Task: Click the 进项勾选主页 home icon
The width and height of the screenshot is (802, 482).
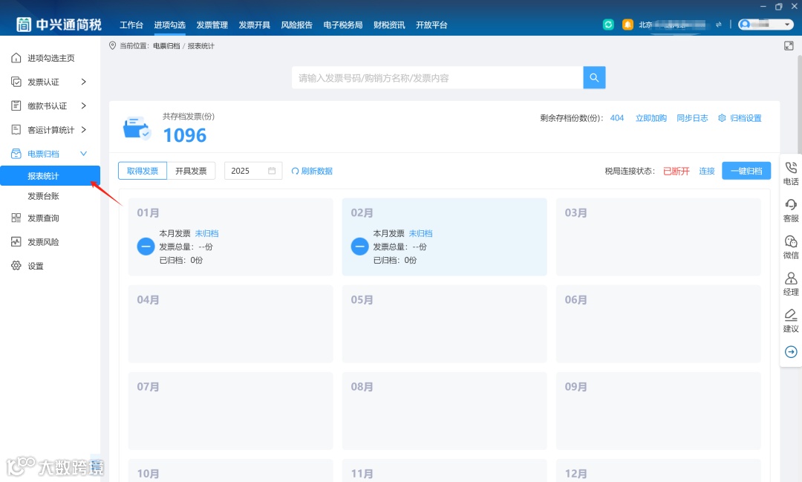Action: (x=16, y=58)
